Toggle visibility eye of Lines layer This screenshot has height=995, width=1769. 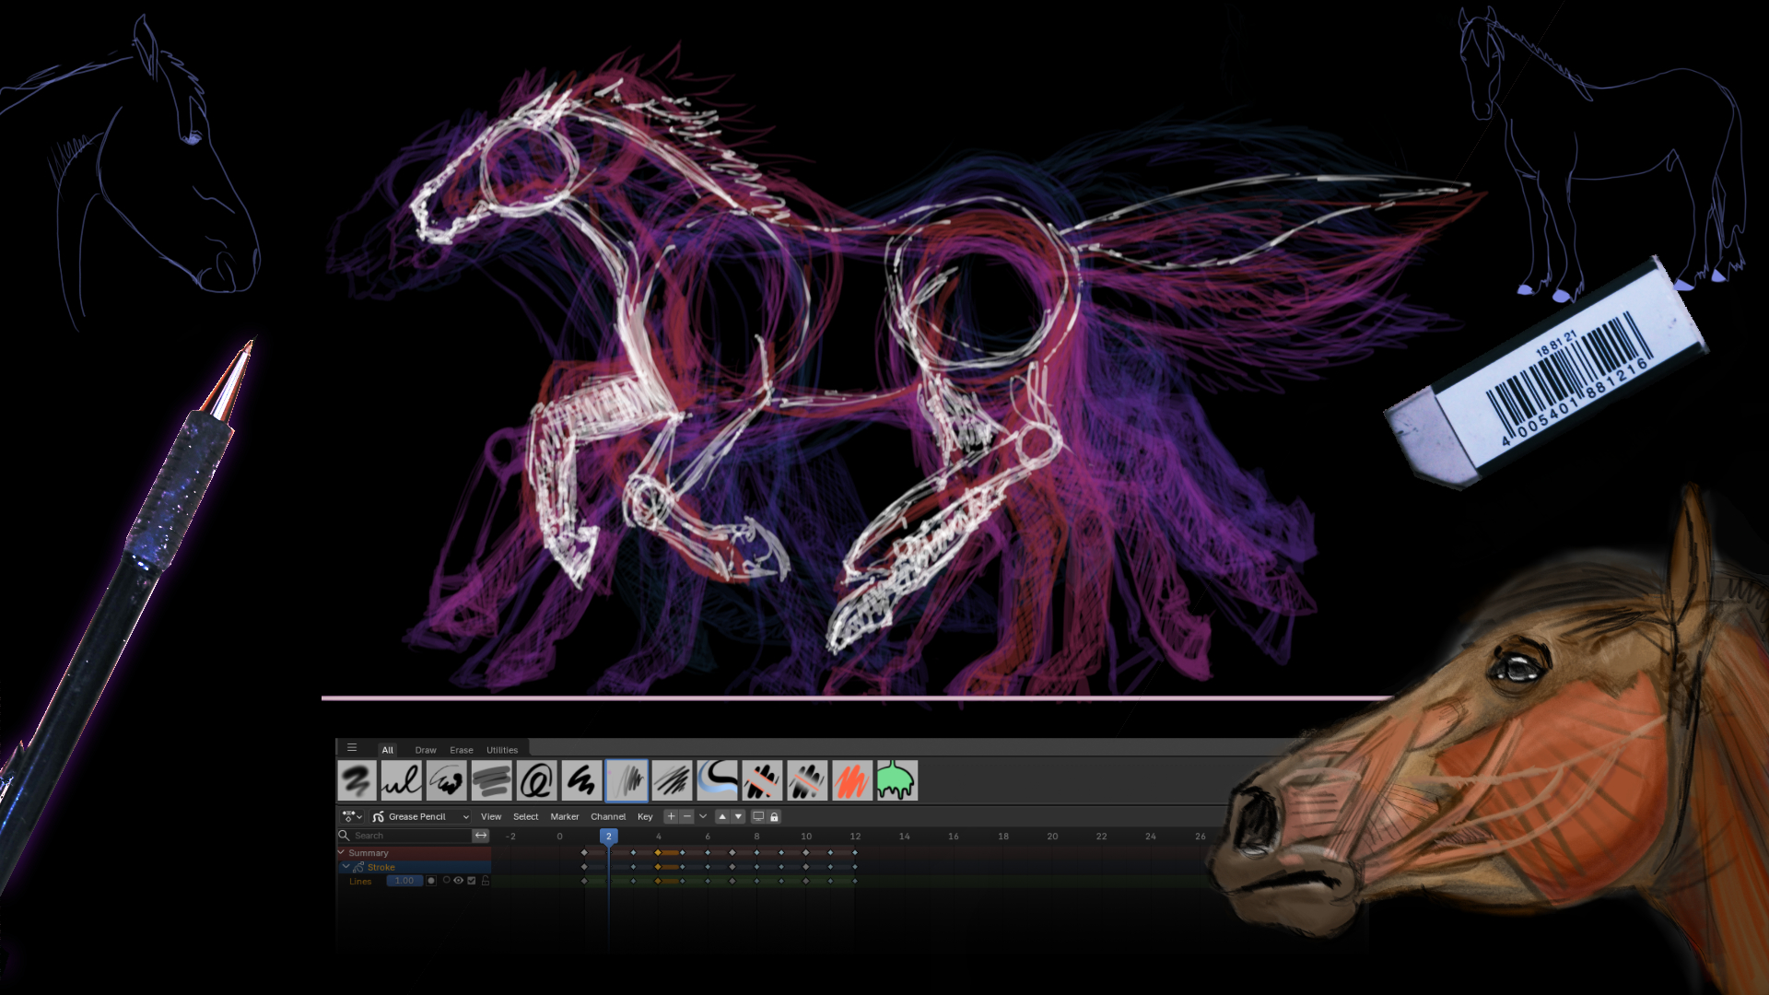pyautogui.click(x=458, y=881)
